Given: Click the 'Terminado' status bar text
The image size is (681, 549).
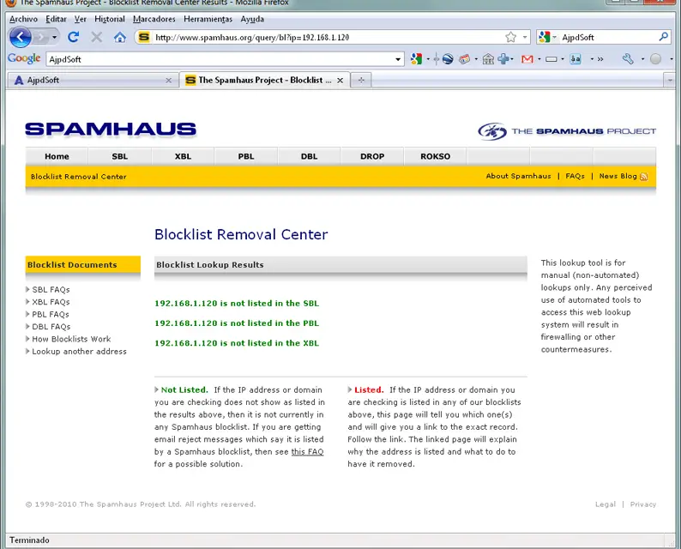Looking at the screenshot, I should pyautogui.click(x=29, y=540).
